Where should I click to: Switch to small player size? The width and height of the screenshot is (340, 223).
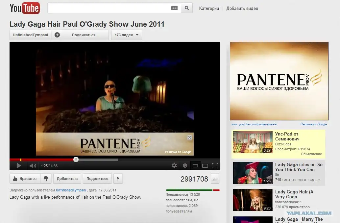pyautogui.click(x=195, y=166)
